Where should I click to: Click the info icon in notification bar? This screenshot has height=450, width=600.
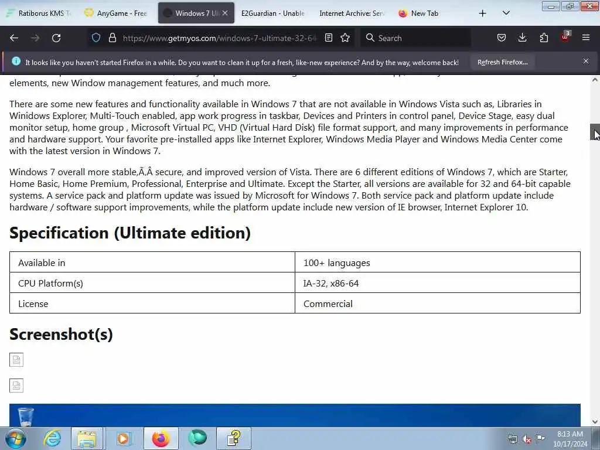tap(16, 61)
